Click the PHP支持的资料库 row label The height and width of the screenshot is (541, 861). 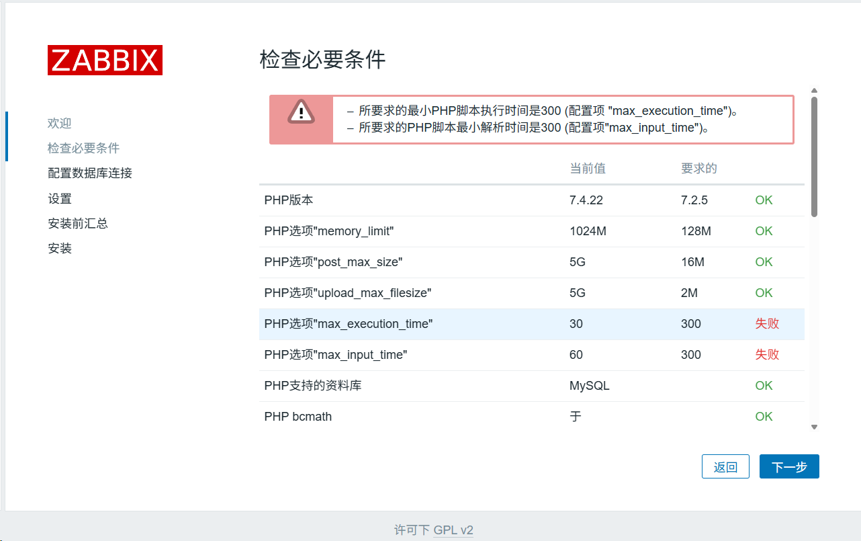313,386
